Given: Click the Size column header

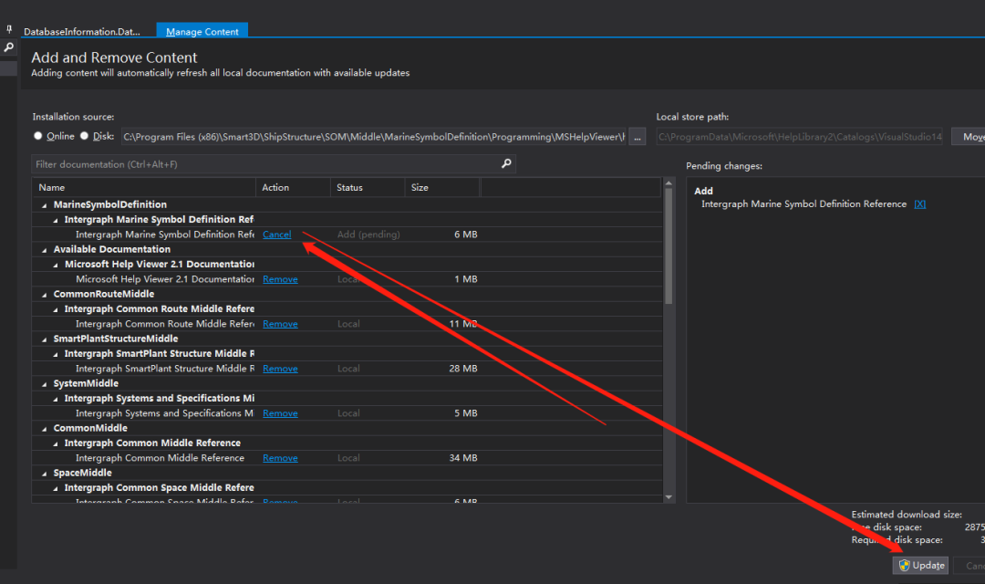Looking at the screenshot, I should pos(442,187).
